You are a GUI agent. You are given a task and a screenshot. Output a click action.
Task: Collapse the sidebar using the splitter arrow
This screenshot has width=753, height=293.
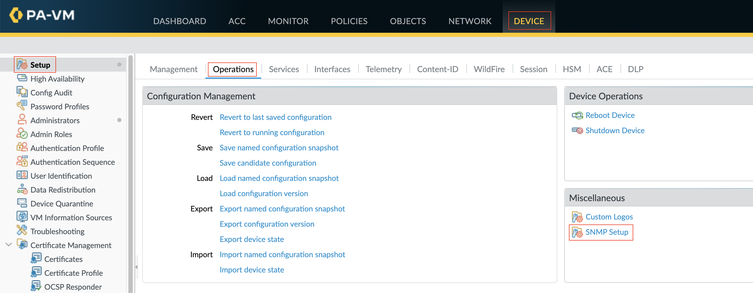[136, 267]
